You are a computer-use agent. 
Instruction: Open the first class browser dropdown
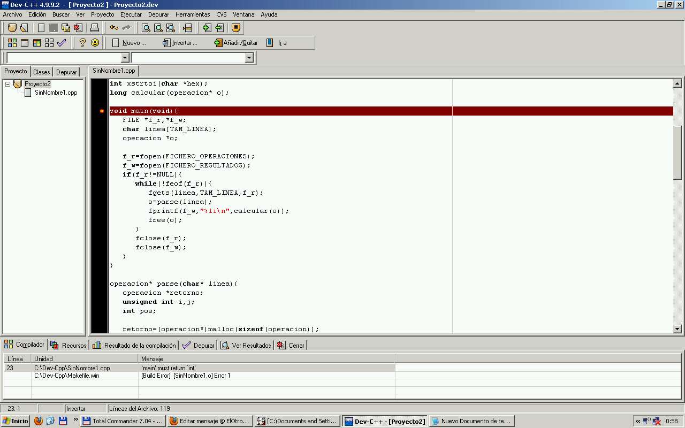pos(125,58)
